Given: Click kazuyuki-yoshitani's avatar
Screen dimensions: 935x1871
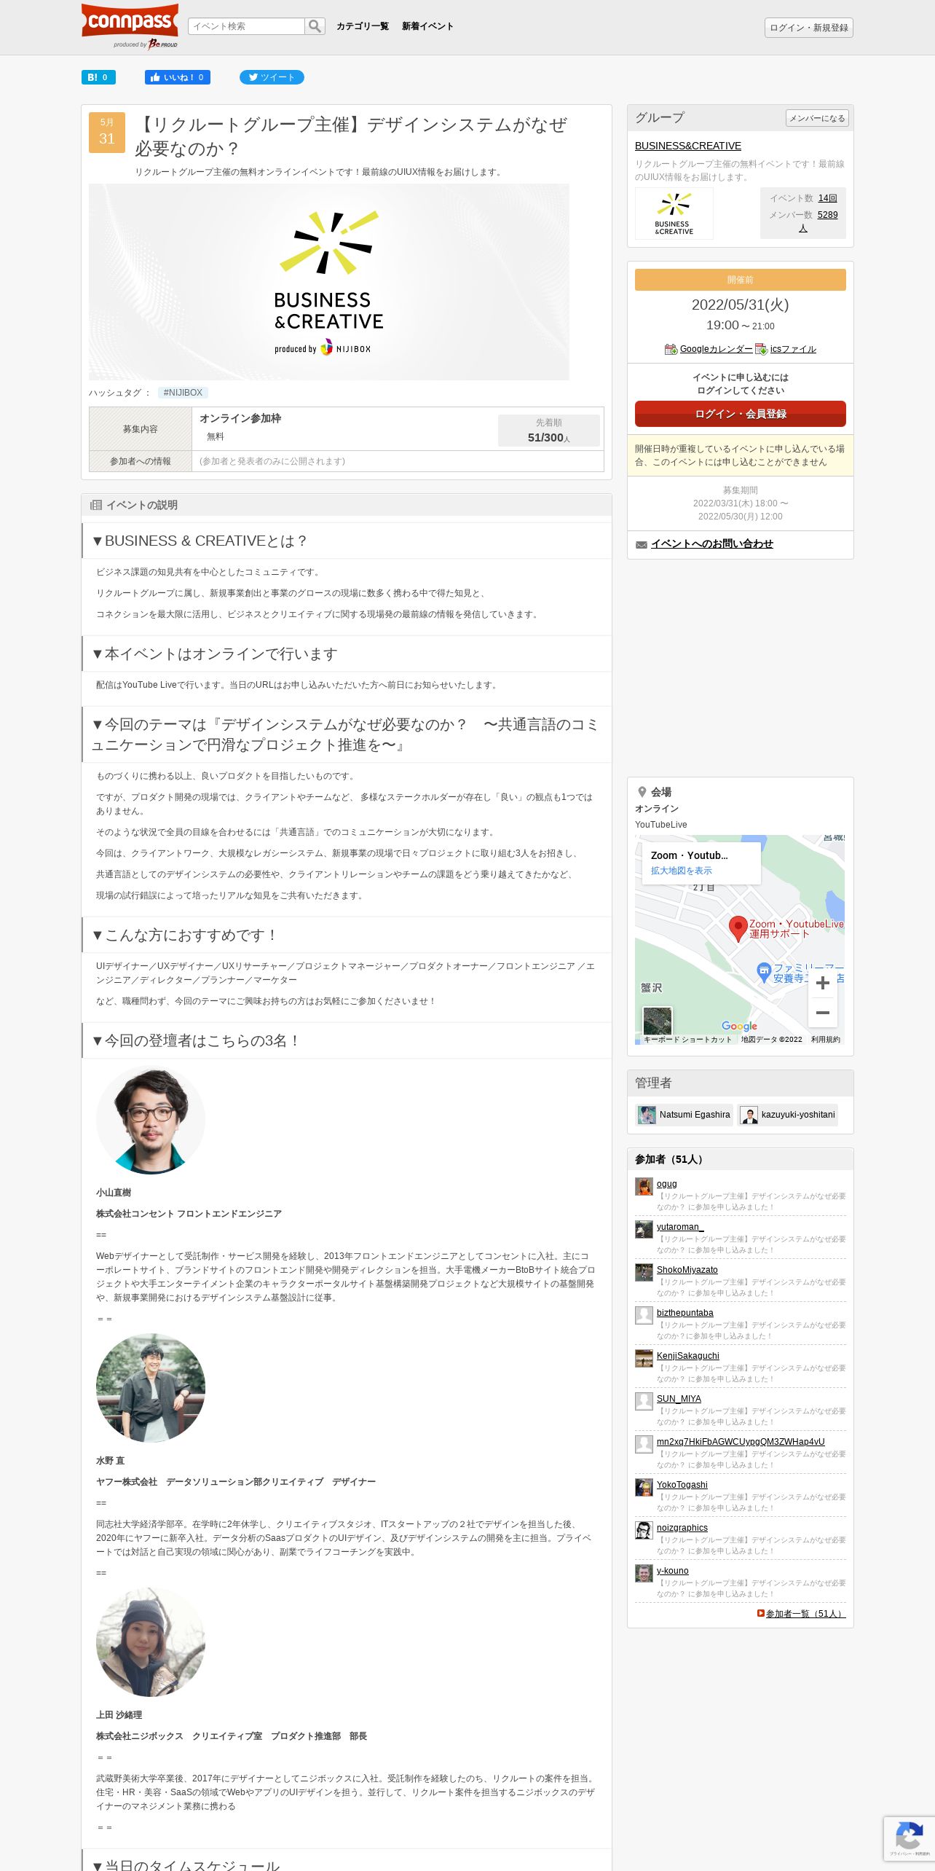Looking at the screenshot, I should tap(749, 1115).
